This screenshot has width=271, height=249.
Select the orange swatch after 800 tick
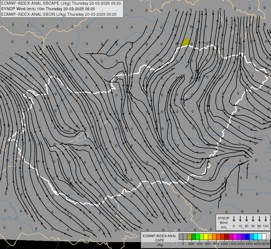(x=218, y=237)
